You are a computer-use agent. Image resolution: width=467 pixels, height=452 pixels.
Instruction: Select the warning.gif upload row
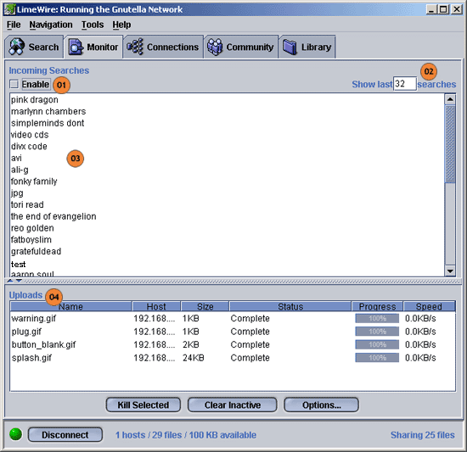tap(233, 318)
